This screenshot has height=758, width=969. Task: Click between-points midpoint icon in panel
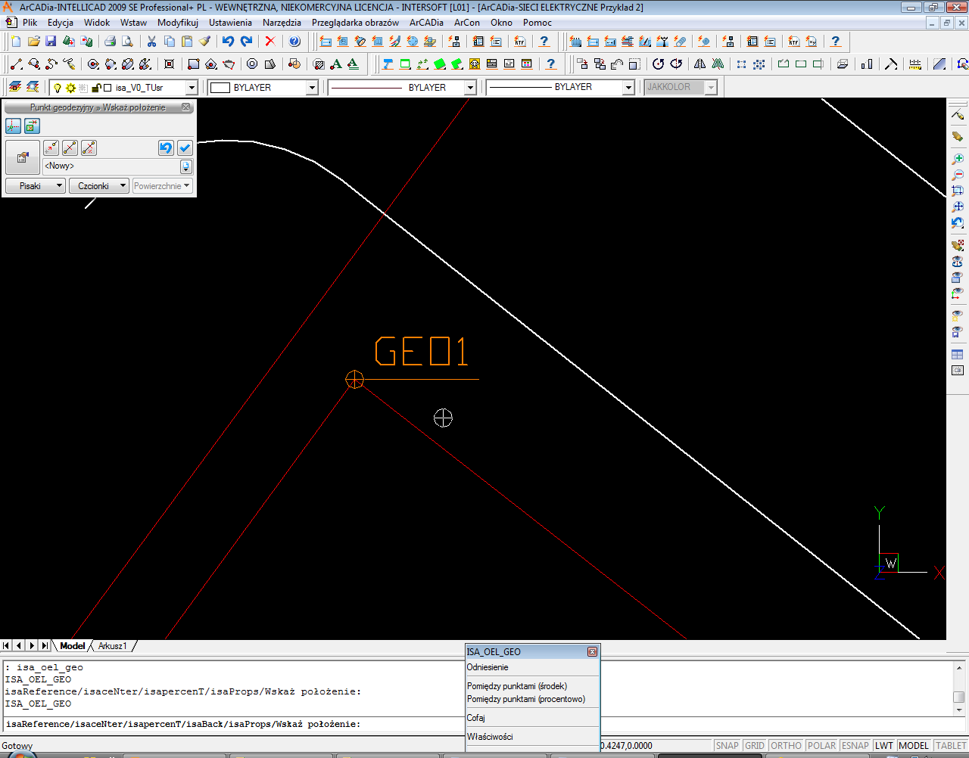(70, 148)
